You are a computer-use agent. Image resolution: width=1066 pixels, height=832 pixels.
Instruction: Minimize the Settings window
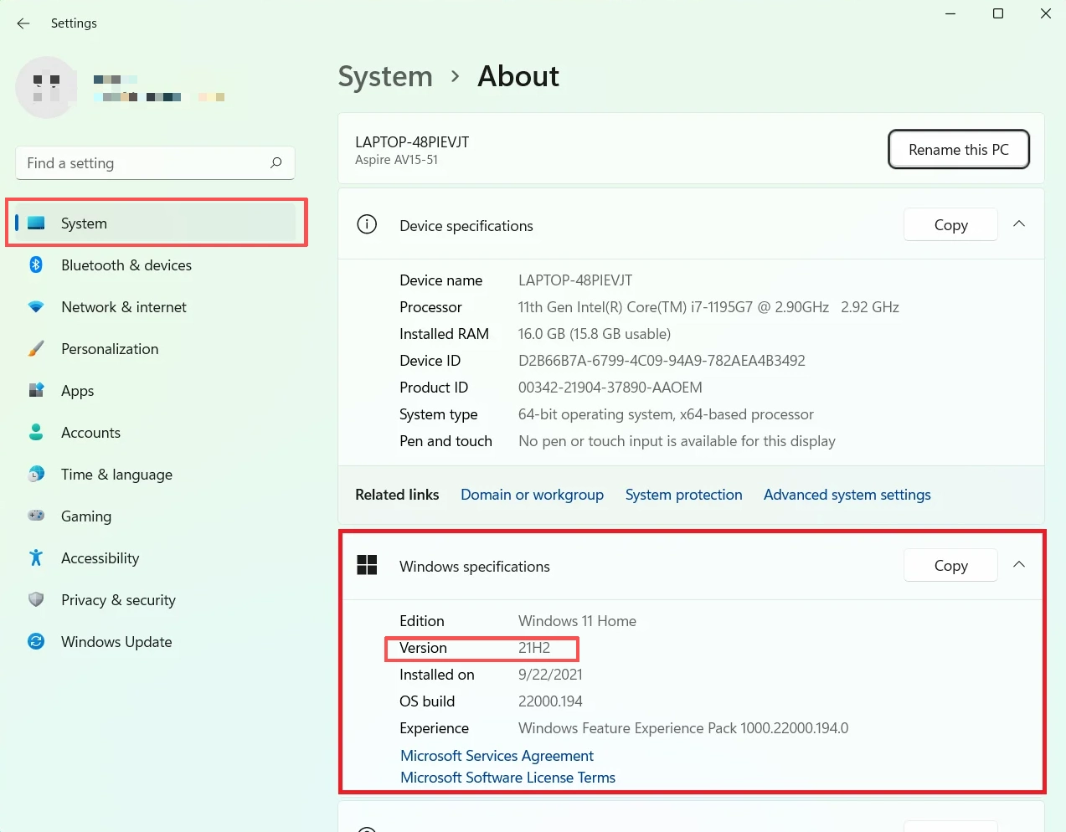[x=950, y=13]
